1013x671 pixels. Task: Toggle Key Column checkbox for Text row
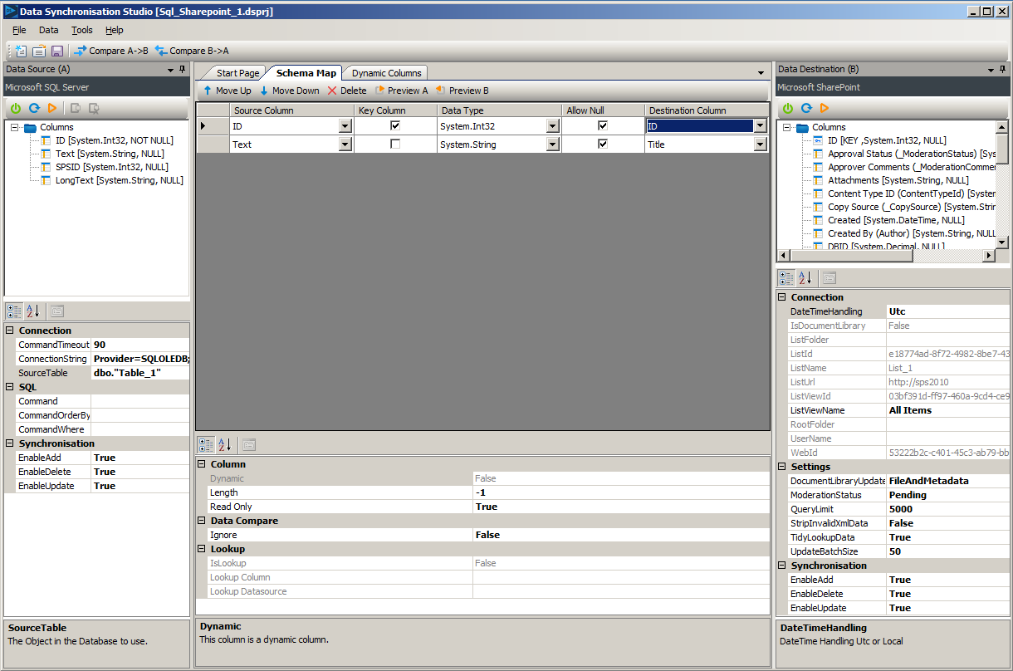coord(395,144)
